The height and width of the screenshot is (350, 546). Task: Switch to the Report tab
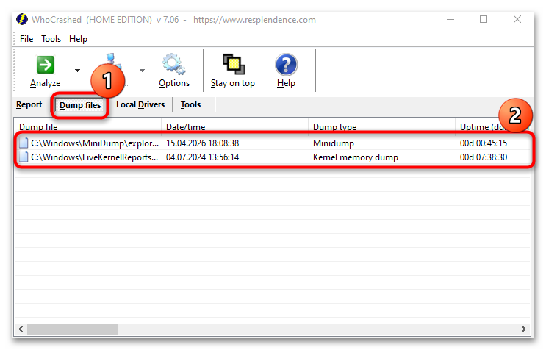coord(29,104)
